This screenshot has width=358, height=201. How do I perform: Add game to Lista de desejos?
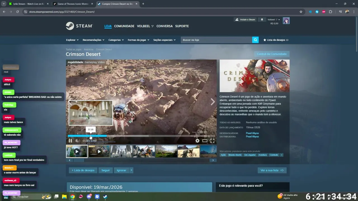point(83,170)
